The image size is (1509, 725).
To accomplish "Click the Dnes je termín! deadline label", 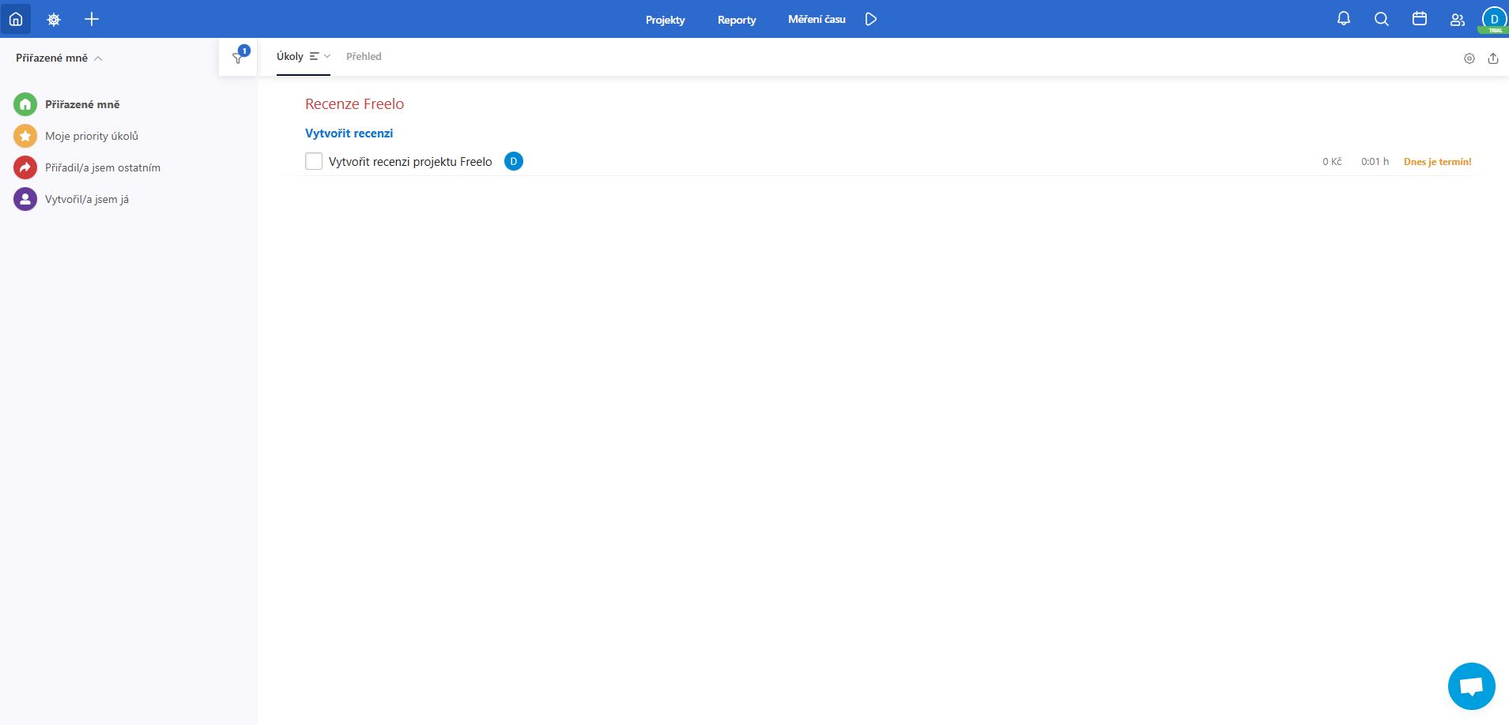I will (x=1437, y=161).
